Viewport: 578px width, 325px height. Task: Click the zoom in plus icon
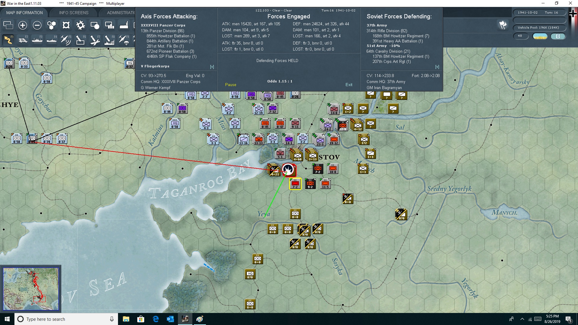click(23, 25)
